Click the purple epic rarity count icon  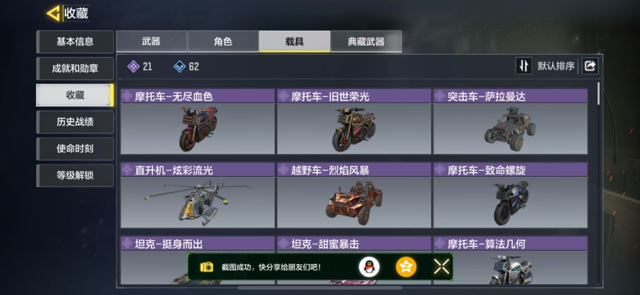pos(133,66)
